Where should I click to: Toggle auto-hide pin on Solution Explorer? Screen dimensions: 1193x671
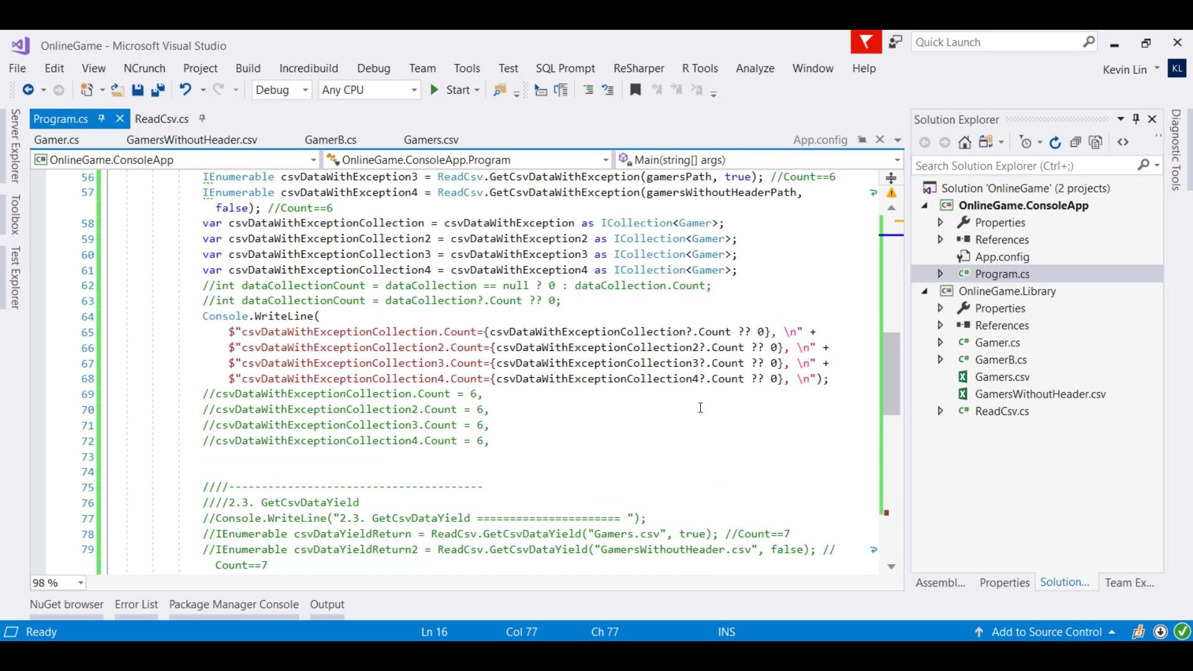(x=1136, y=119)
